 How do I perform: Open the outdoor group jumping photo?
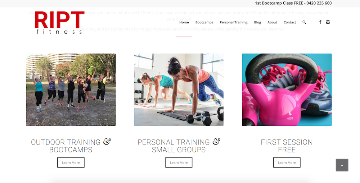click(x=71, y=90)
